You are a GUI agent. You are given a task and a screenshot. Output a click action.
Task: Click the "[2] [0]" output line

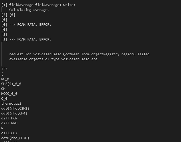click(x=8, y=15)
